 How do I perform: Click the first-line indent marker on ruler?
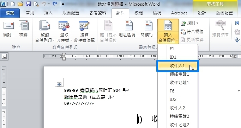(64, 55)
